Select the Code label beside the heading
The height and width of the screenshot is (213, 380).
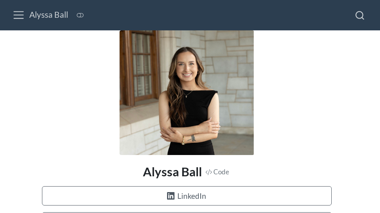click(221, 172)
